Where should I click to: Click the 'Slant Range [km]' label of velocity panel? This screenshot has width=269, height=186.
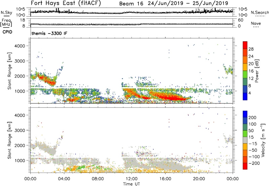point(9,140)
